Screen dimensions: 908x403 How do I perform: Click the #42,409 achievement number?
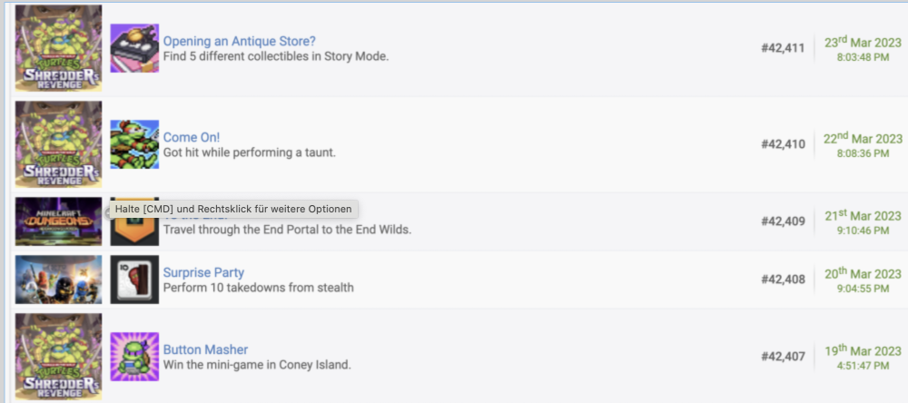pos(783,221)
